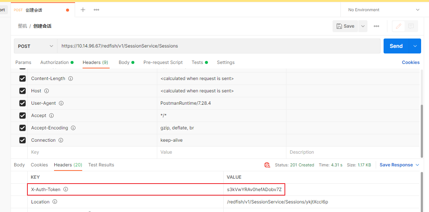Screen dimensions: 429x212
Task: Uncheck the Accept header checkbox
Action: [23, 116]
